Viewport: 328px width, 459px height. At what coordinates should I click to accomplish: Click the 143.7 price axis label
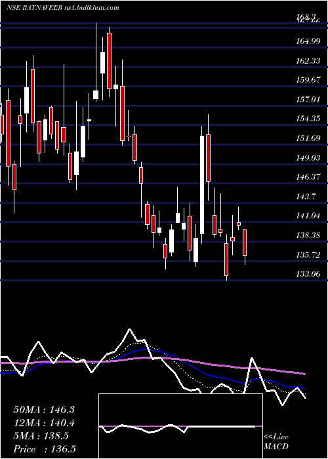click(x=306, y=196)
